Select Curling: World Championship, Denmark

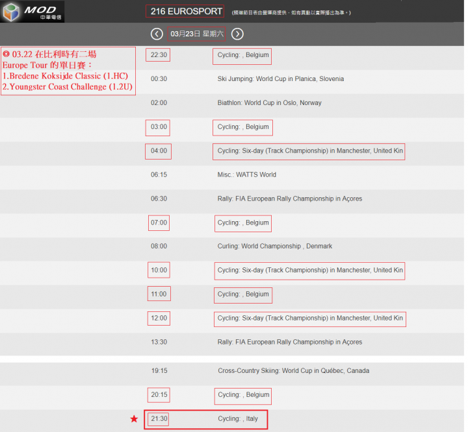[x=274, y=246]
